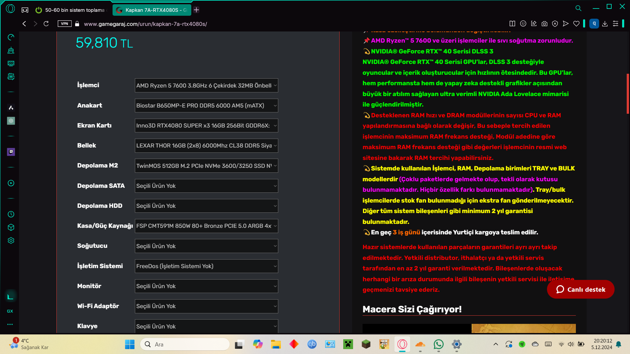Open the sidebar history clock icon
The height and width of the screenshot is (354, 630).
point(11,214)
